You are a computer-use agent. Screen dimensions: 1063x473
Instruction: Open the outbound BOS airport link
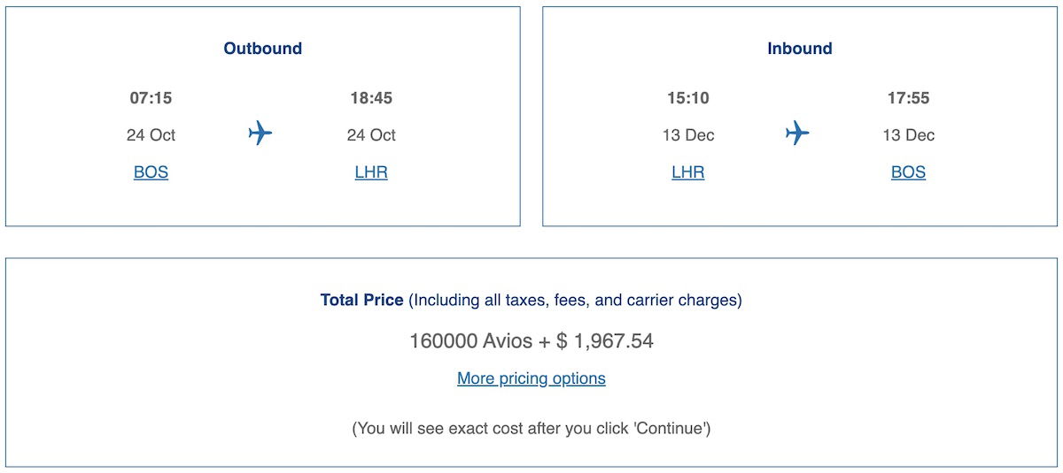(151, 172)
